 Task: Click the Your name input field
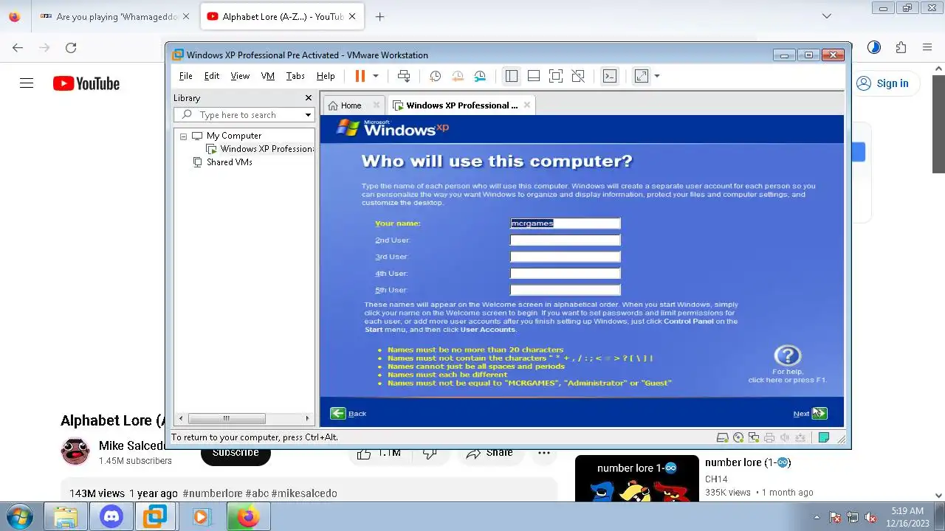566,223
